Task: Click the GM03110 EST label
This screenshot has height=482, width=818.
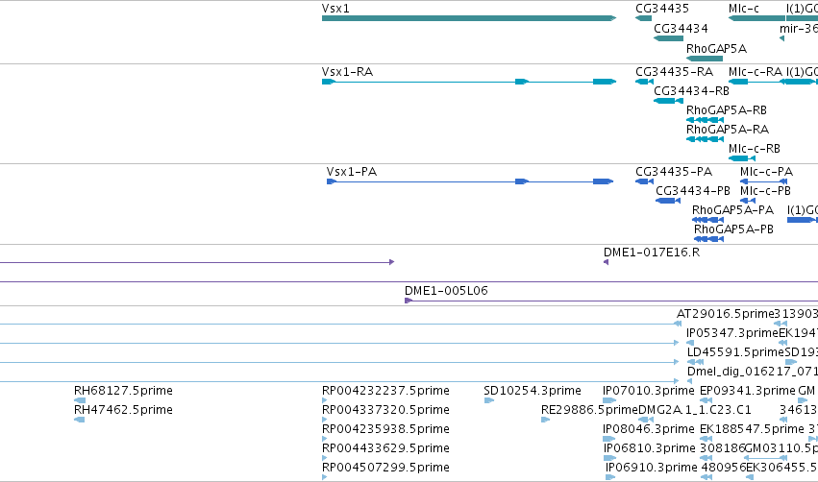Action: pos(781,448)
